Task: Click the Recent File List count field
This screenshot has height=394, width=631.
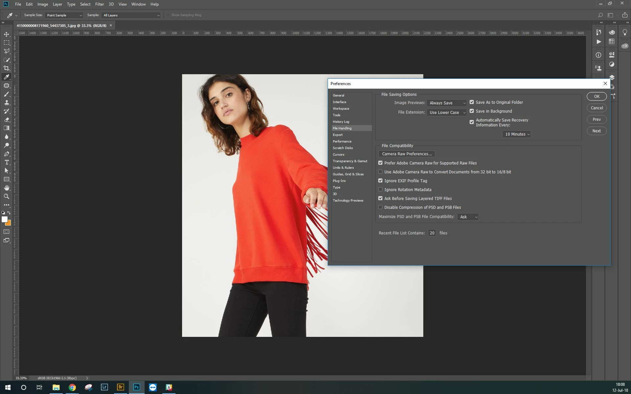Action: click(x=432, y=233)
